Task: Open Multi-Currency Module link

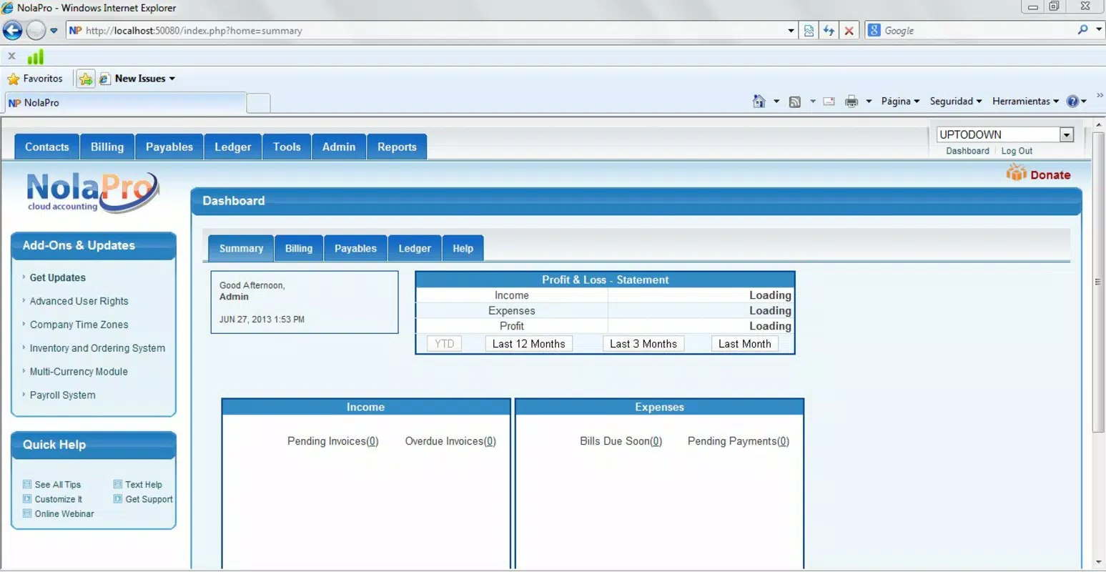Action: point(79,372)
